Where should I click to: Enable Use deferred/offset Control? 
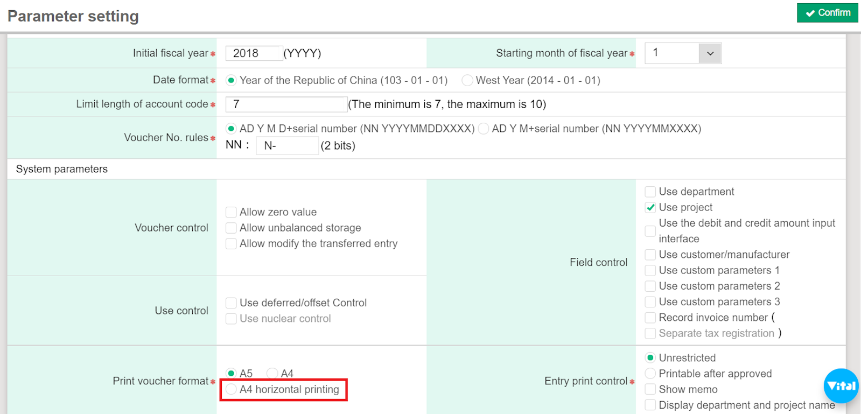pyautogui.click(x=231, y=303)
